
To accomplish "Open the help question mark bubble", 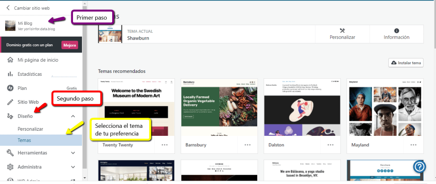I will click(419, 167).
